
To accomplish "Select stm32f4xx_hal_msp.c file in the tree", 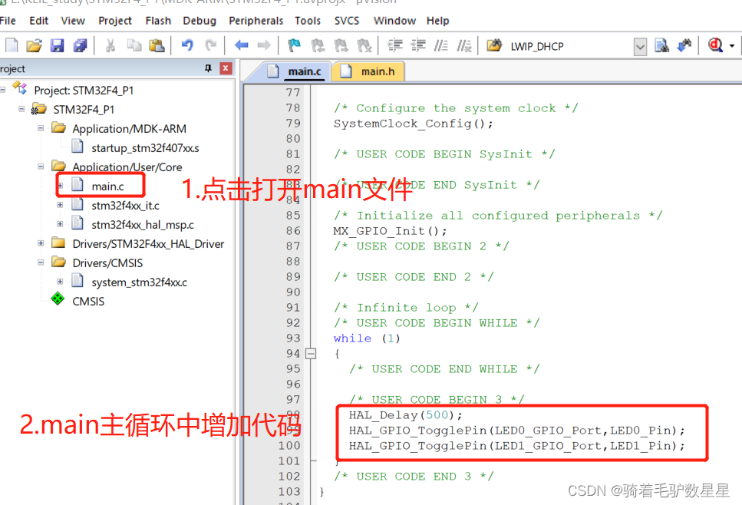I will (143, 224).
